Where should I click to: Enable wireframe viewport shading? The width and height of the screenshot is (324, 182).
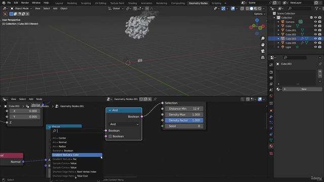[x=248, y=9]
